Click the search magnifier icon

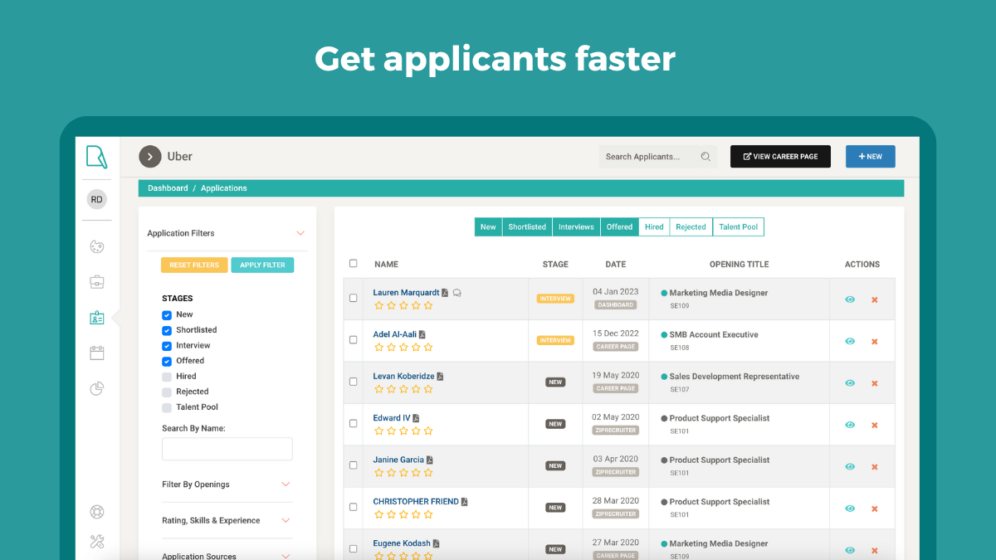(705, 157)
